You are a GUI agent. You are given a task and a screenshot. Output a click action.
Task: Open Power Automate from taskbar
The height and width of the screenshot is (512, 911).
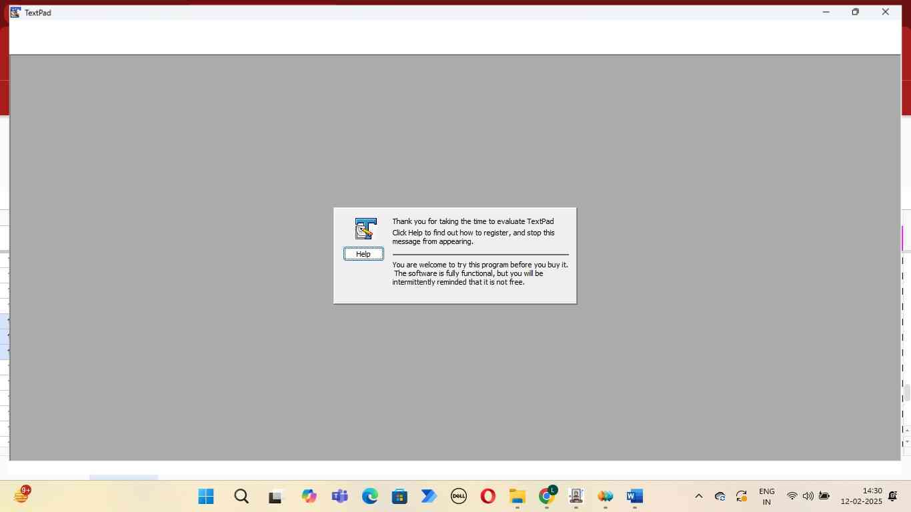point(429,496)
